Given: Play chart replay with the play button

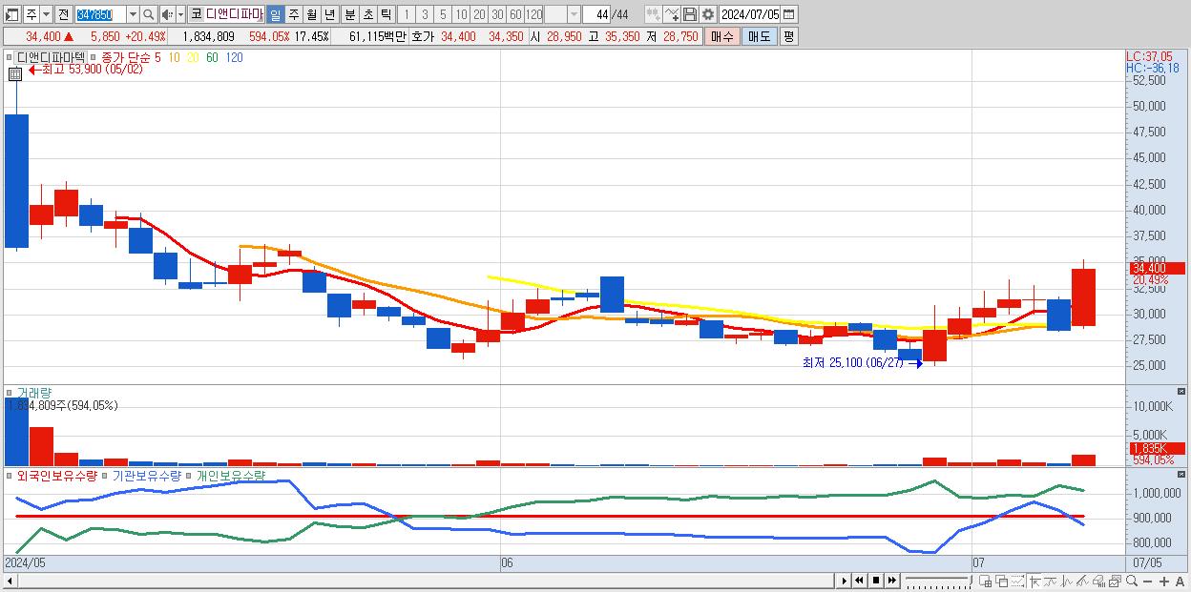Looking at the screenshot, I should pyautogui.click(x=845, y=581).
